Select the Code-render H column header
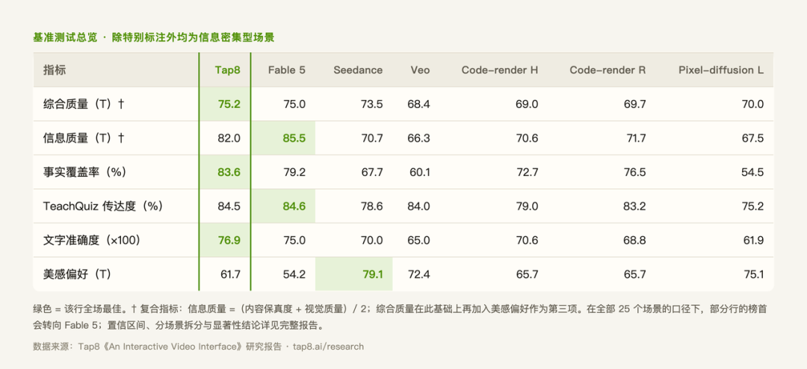 click(x=500, y=70)
